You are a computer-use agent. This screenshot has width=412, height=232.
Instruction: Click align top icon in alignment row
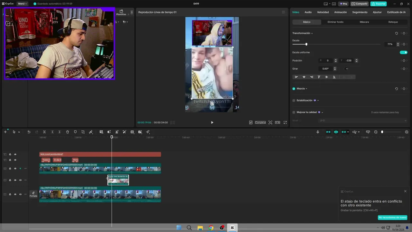tap(319, 77)
